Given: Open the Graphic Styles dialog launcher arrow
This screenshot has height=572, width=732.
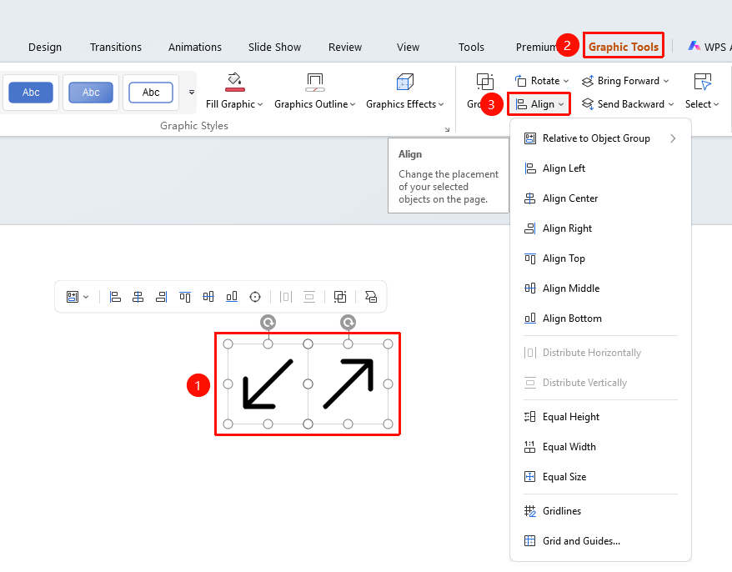Looking at the screenshot, I should [447, 129].
